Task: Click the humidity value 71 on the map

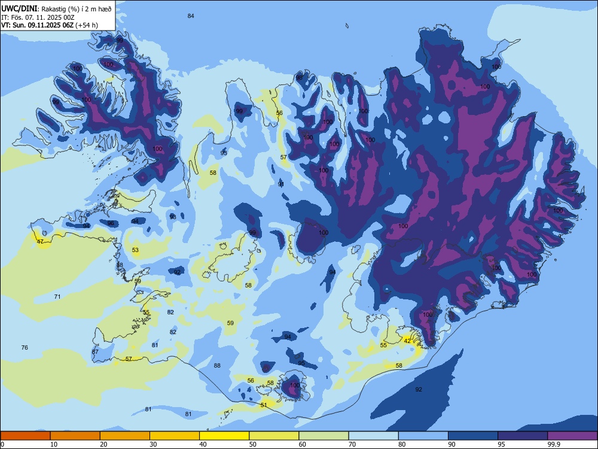Action: tap(57, 297)
